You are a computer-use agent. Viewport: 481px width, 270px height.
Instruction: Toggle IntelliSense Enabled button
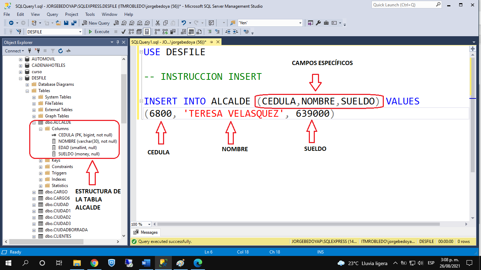pos(147,32)
